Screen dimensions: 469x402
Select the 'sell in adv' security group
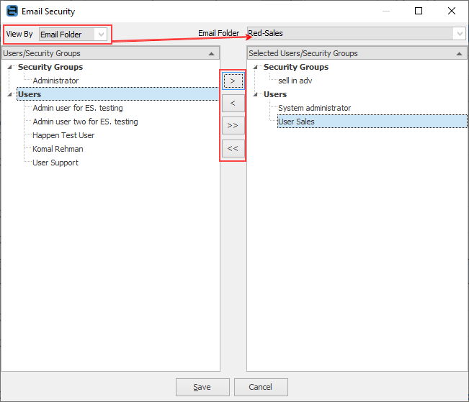[295, 81]
